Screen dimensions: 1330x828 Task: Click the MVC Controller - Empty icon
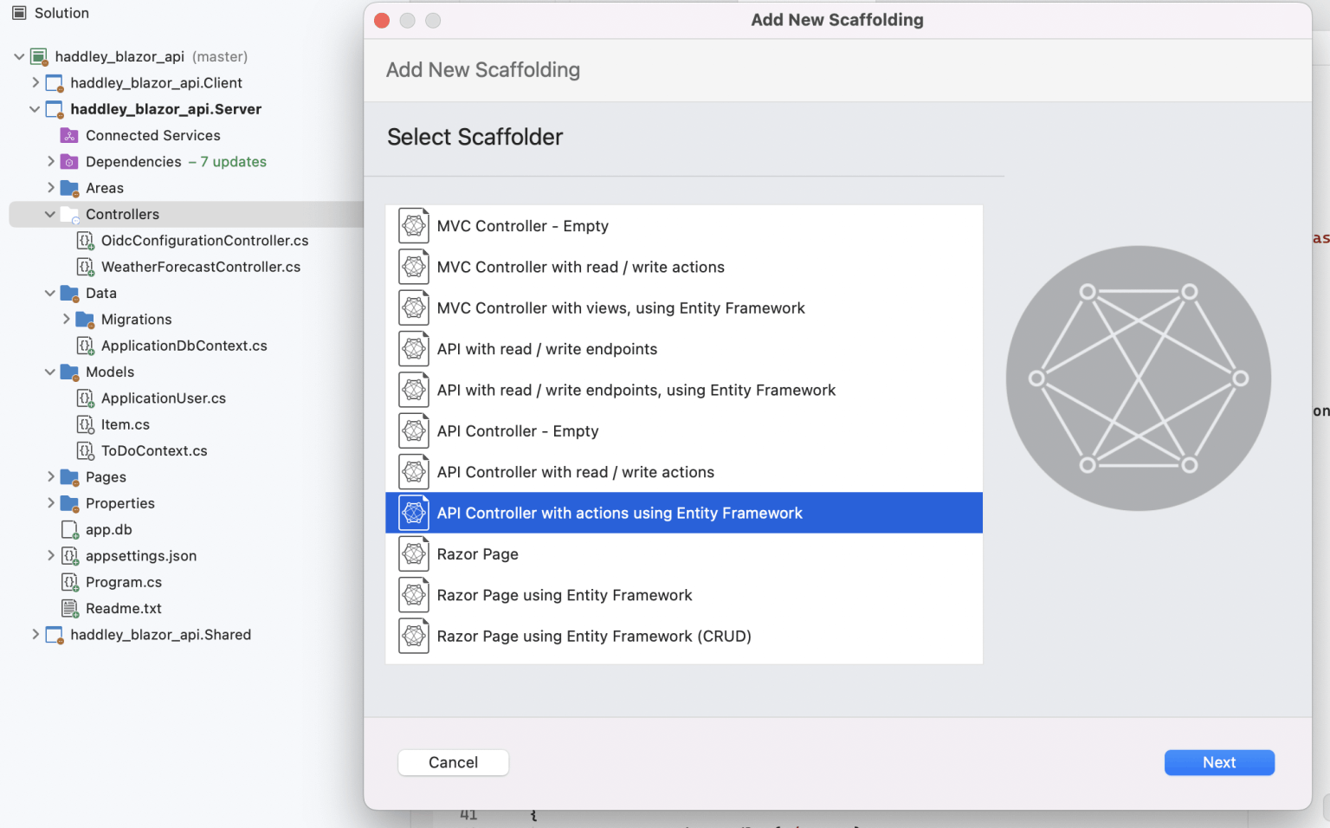point(414,226)
